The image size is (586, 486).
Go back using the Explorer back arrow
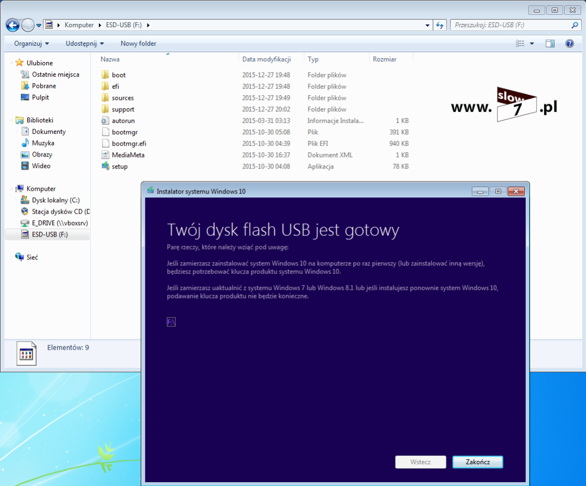(x=12, y=25)
